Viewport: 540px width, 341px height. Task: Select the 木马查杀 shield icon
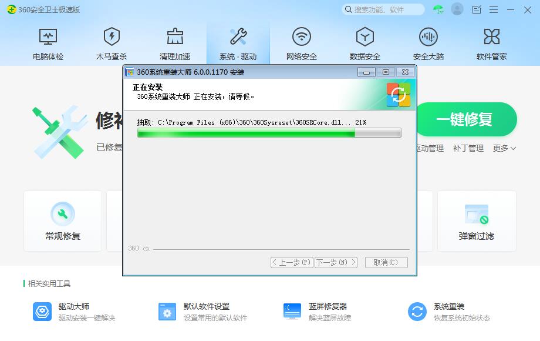click(112, 36)
